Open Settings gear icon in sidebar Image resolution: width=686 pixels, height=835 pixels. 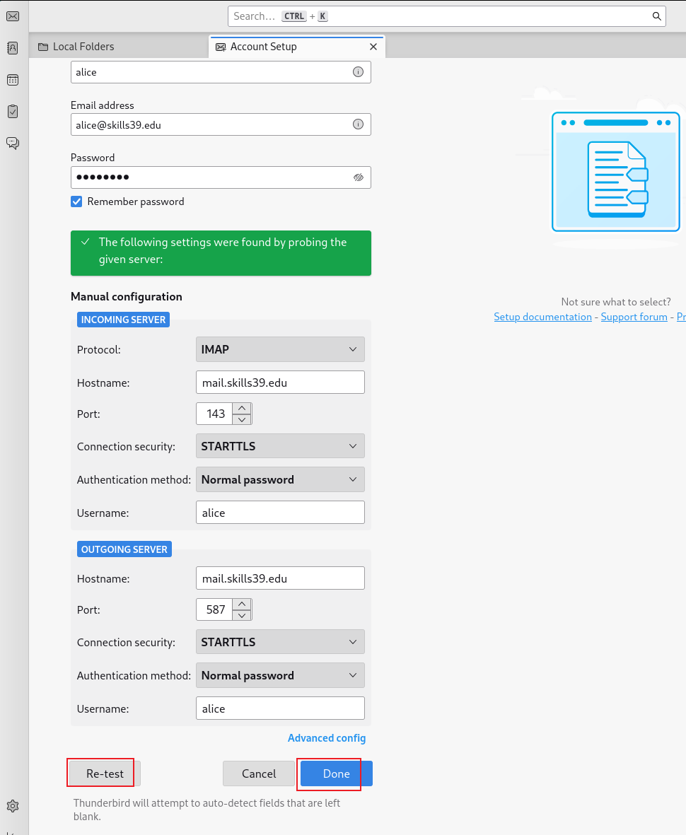(x=13, y=806)
